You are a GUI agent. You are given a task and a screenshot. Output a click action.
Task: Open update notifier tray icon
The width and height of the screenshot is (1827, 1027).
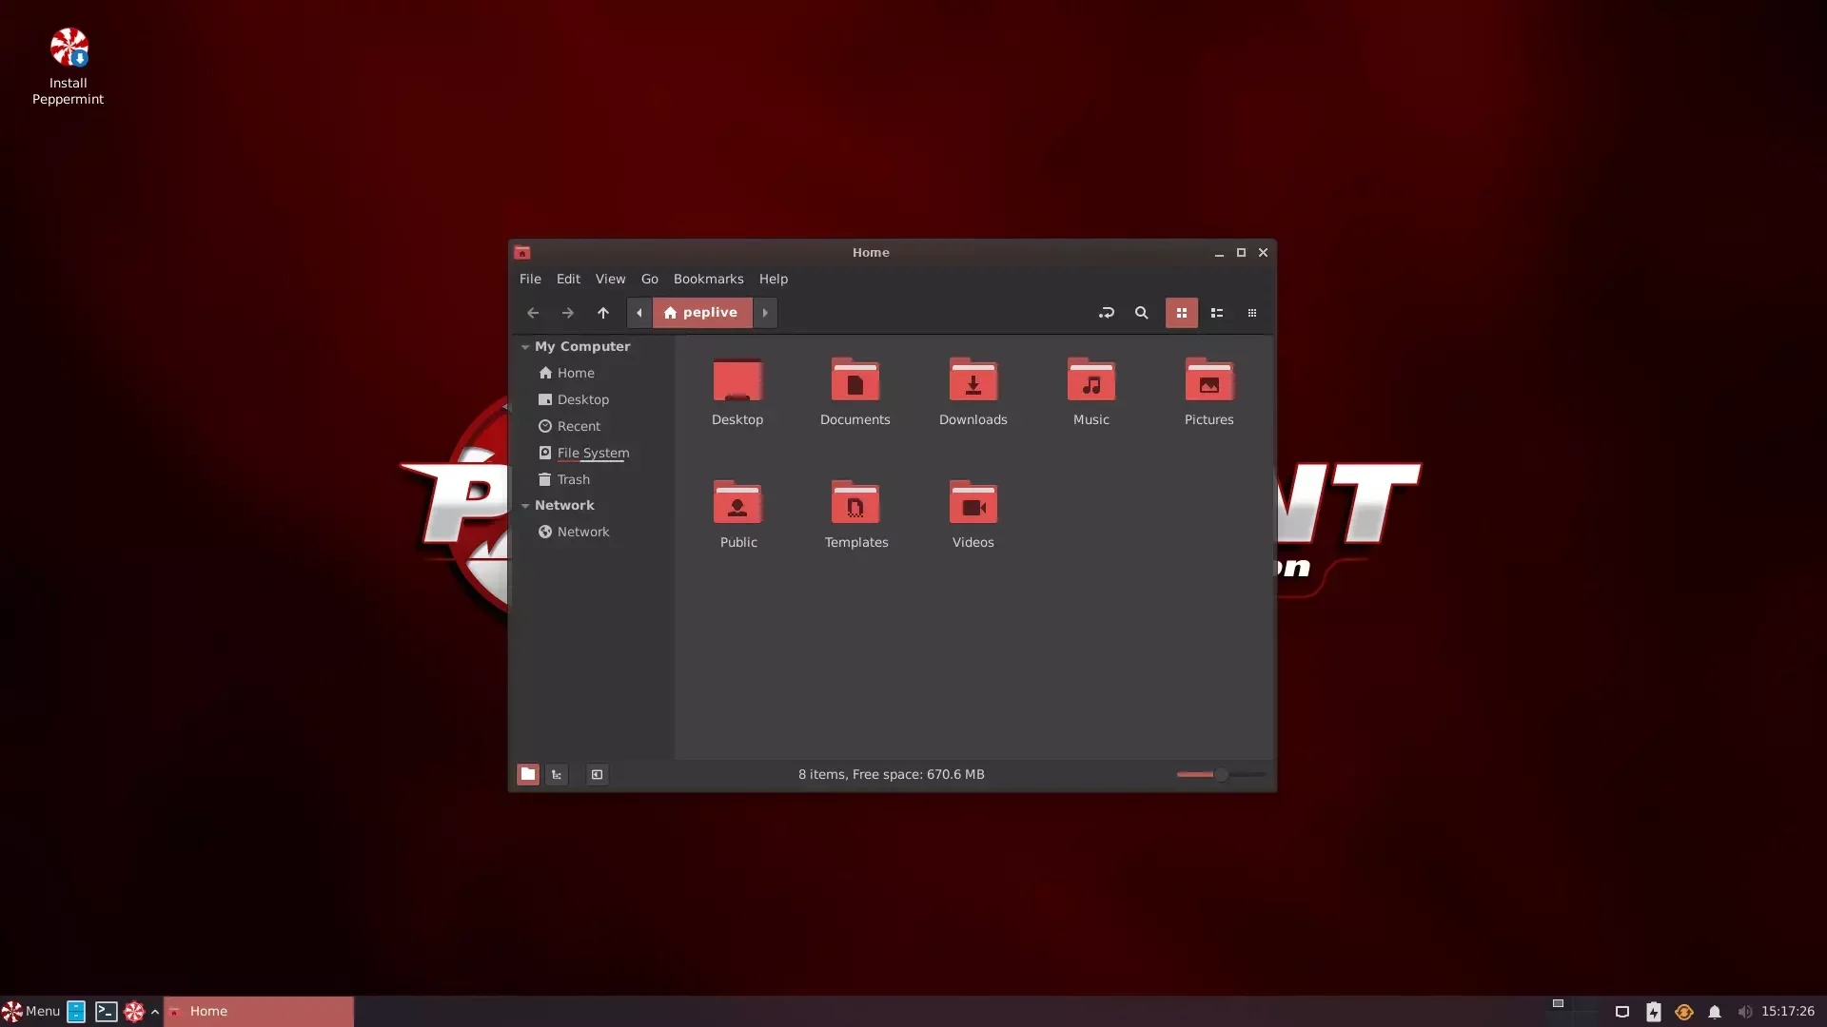(x=1684, y=1013)
